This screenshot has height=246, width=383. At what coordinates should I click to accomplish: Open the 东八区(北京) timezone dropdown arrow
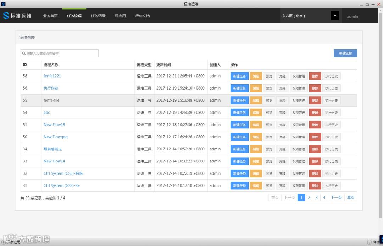click(x=335, y=16)
